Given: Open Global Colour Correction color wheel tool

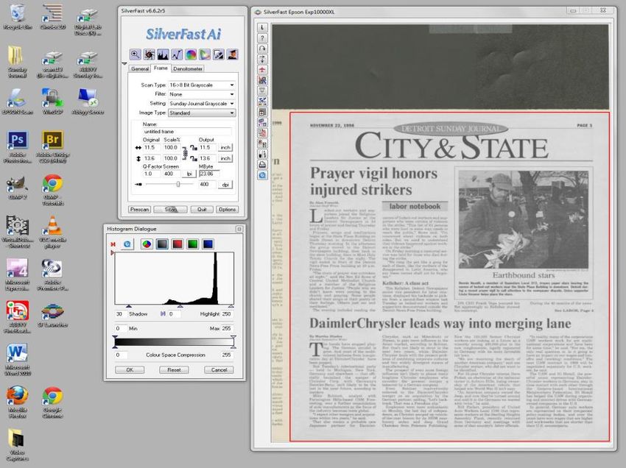Looking at the screenshot, I should (191, 54).
